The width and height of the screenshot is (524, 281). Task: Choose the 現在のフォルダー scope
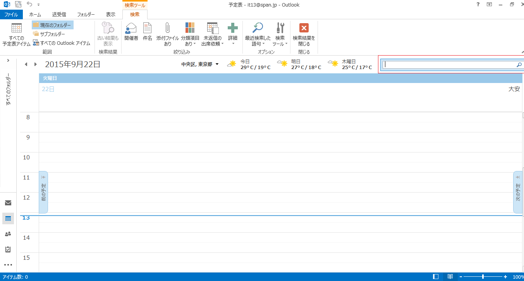(53, 25)
